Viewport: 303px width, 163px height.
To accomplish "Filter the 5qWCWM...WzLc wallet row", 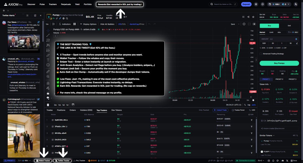I will pyautogui.click(x=251, y=120).
